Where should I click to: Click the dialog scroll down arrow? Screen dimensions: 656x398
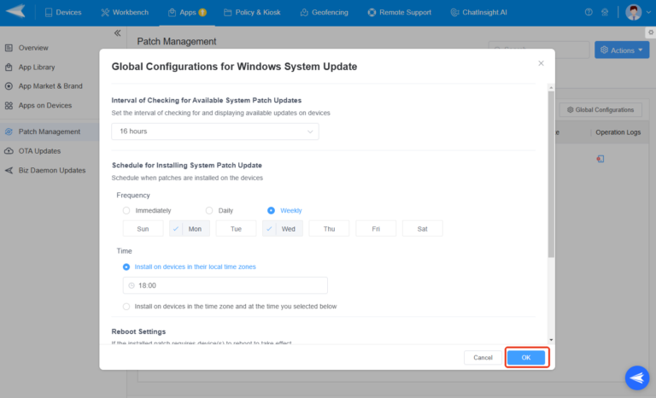551,340
